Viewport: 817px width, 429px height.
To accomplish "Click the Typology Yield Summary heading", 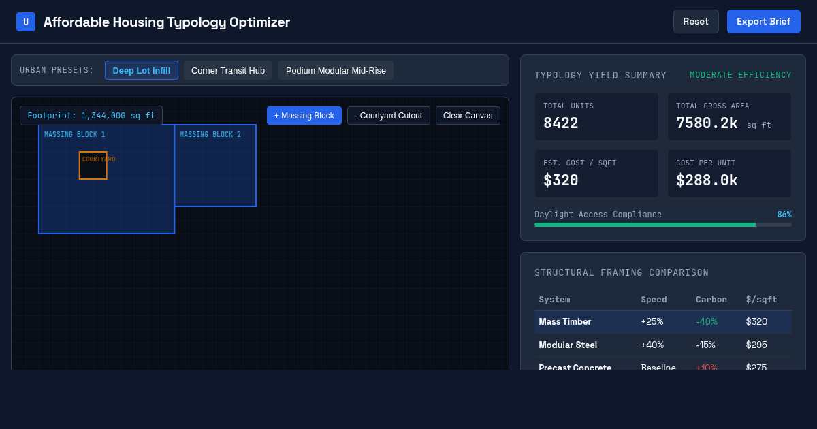I will point(600,76).
